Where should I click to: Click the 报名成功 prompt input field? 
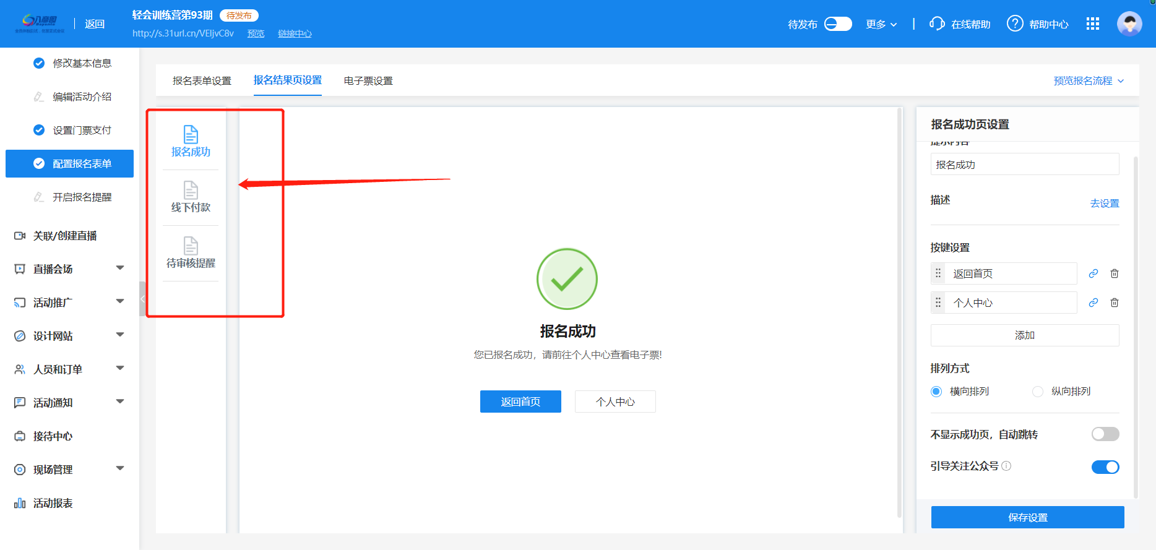click(1025, 165)
